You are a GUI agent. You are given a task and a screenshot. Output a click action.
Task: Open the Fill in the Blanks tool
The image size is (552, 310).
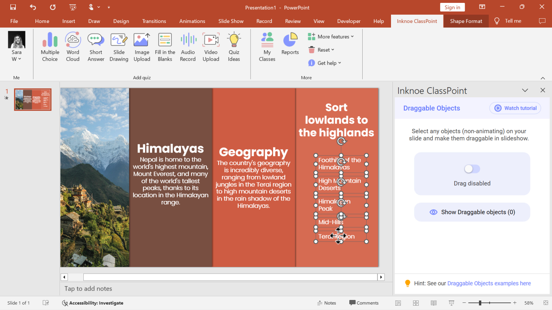[165, 47]
